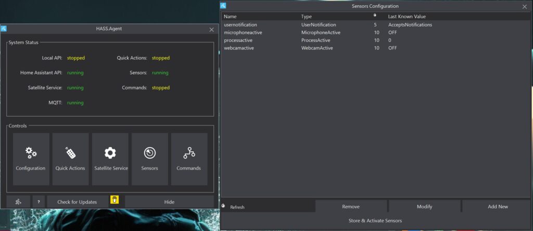Click the Quick Actions stopped status
The height and width of the screenshot is (231, 533).
(x=161, y=58)
